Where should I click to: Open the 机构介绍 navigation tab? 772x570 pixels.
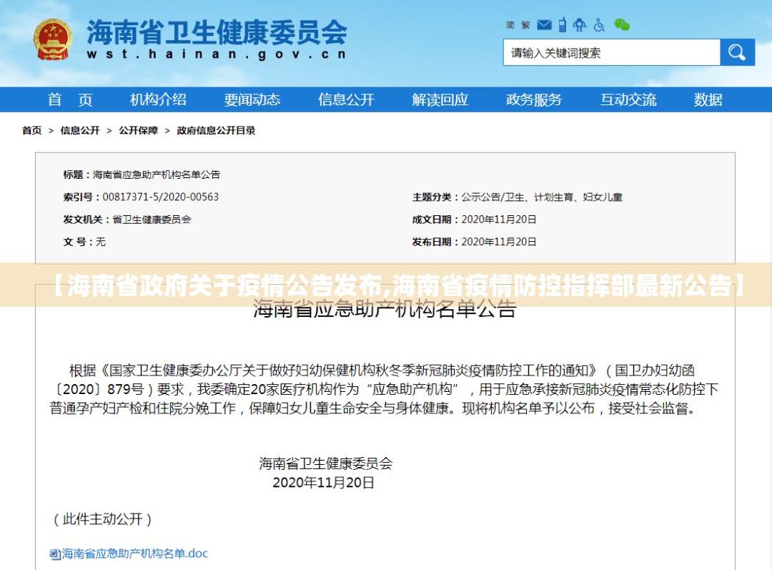tap(158, 100)
